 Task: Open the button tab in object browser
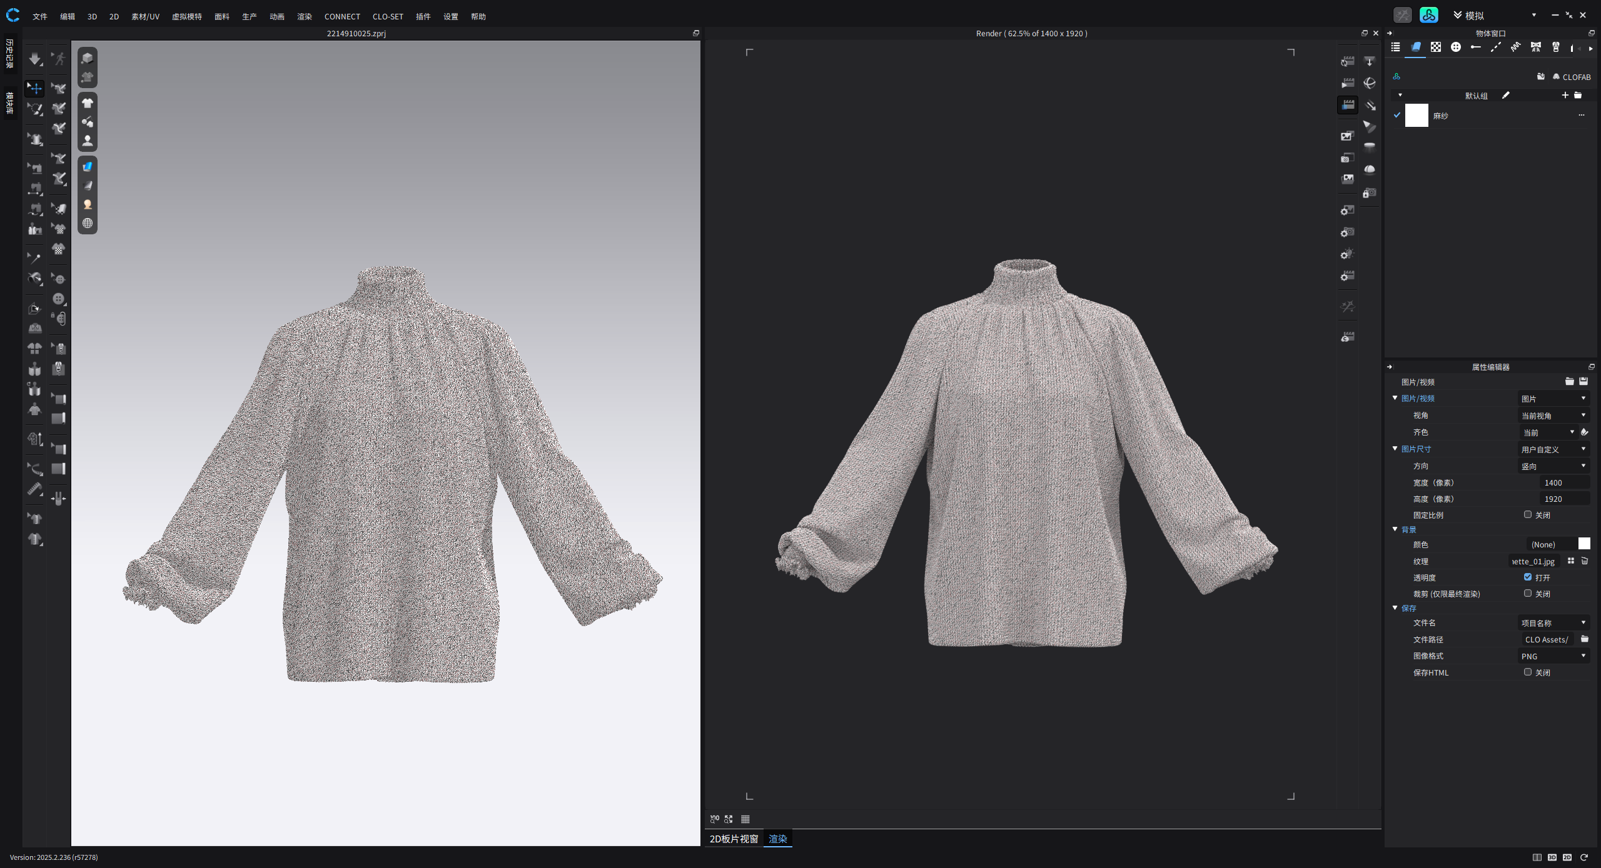(x=1455, y=47)
